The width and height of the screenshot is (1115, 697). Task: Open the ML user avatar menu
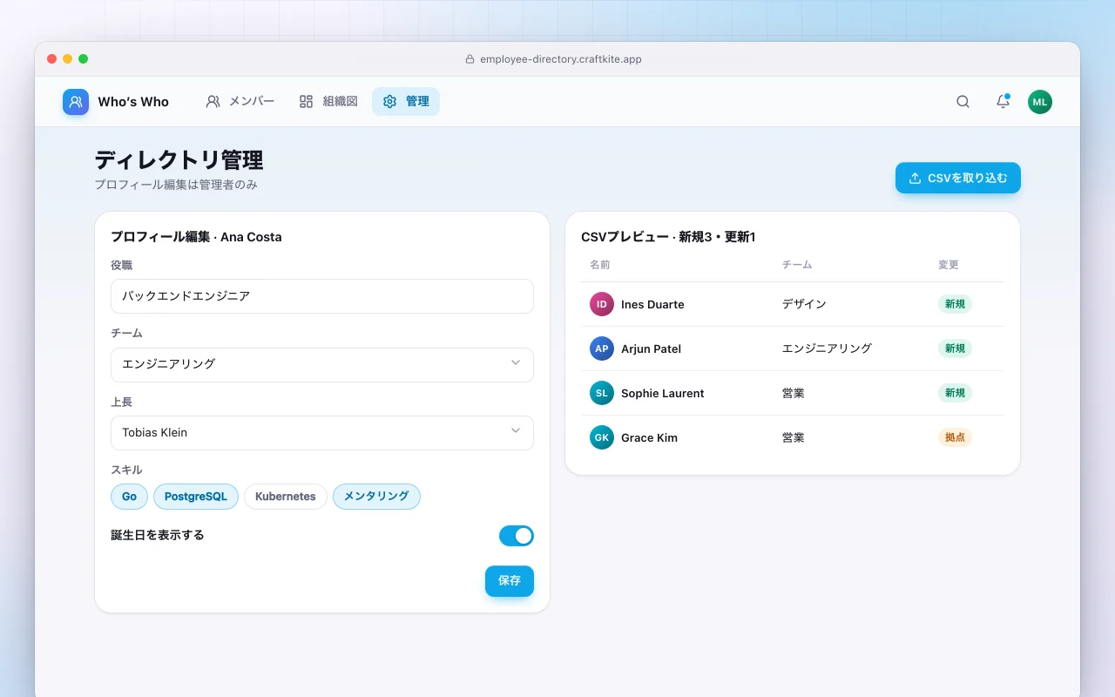[x=1040, y=102]
